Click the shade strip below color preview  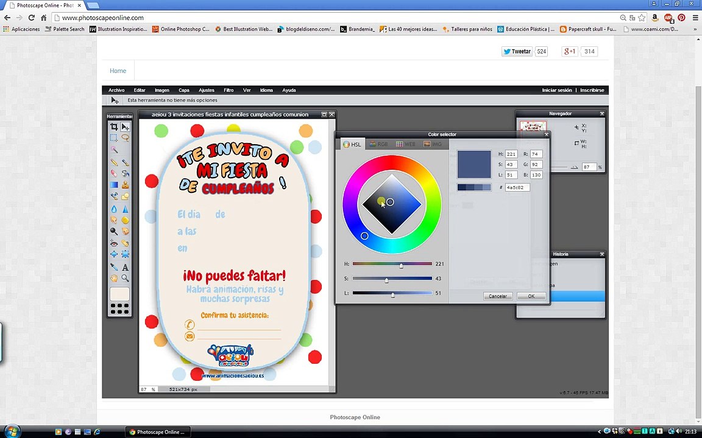pyautogui.click(x=474, y=187)
